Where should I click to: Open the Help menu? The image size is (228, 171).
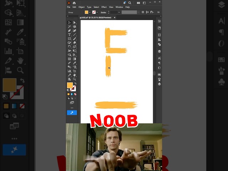[128, 7]
